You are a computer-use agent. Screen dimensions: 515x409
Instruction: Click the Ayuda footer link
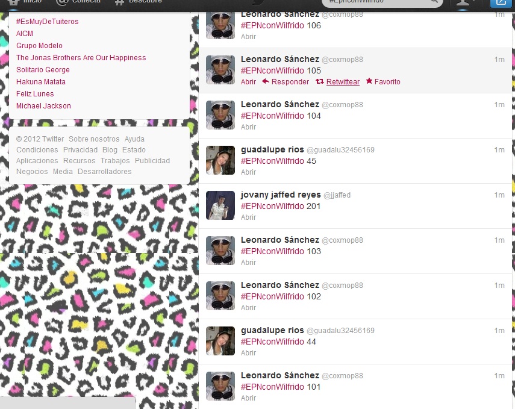pyautogui.click(x=134, y=139)
